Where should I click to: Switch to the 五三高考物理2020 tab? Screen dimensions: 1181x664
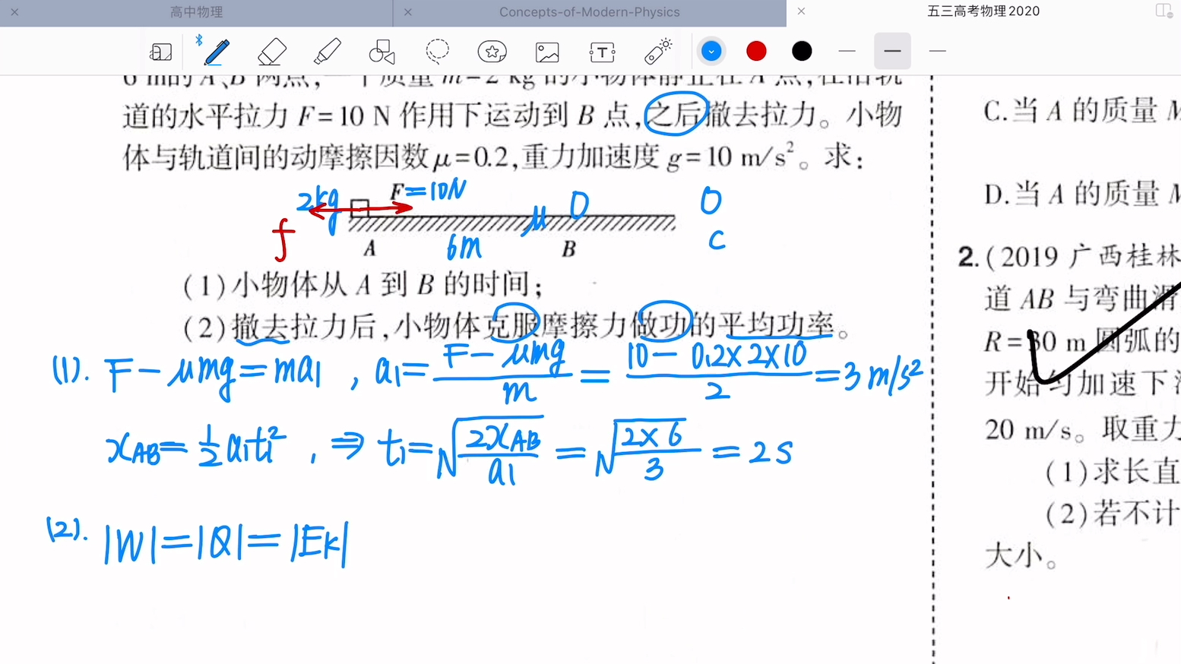(983, 11)
